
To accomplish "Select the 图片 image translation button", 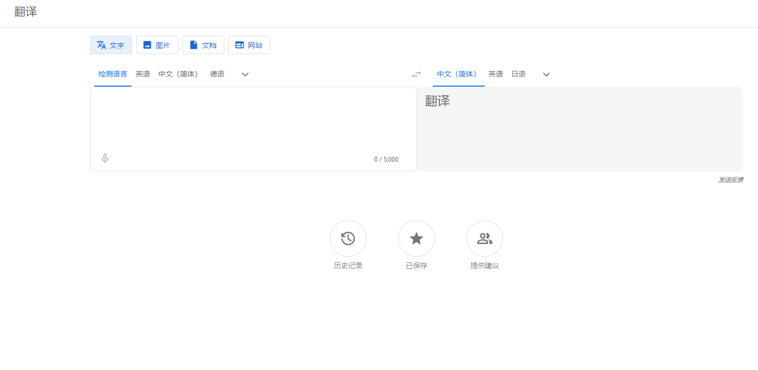I will 157,45.
